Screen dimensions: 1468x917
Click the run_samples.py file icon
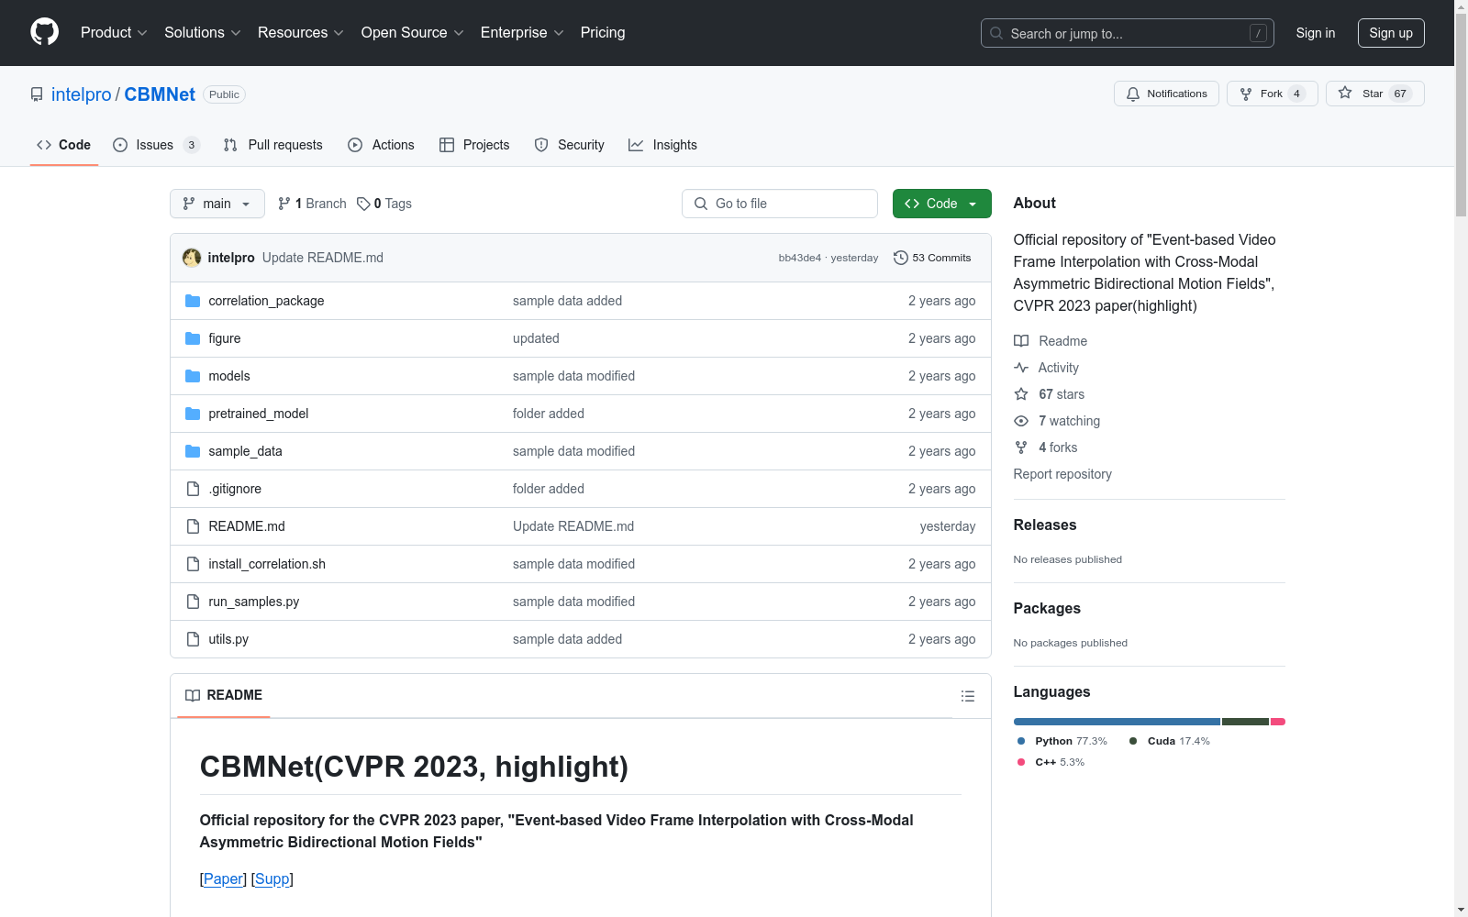click(x=193, y=602)
